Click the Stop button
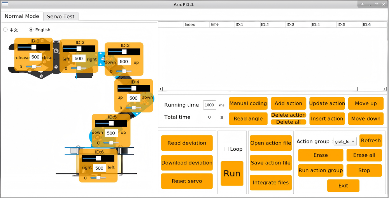 [364, 170]
